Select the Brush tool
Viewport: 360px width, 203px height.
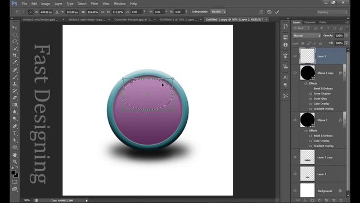[x=15, y=77]
